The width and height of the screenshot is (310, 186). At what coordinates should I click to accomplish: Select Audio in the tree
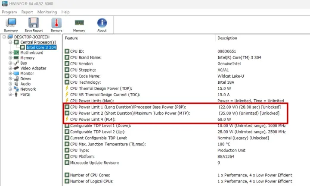pyautogui.click(x=25, y=84)
